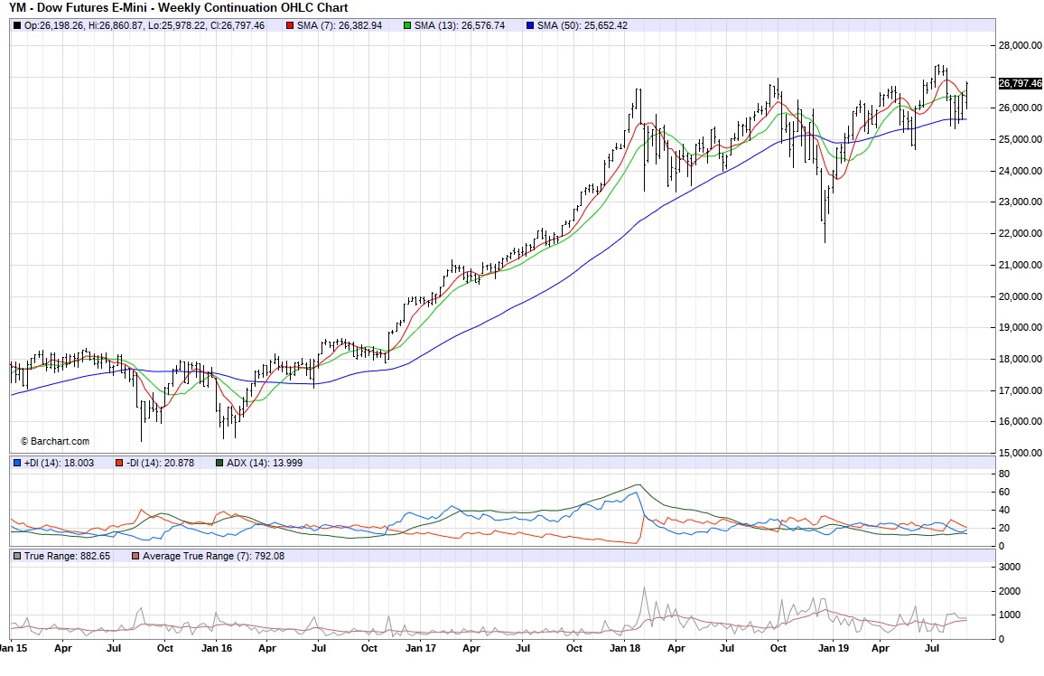Image resolution: width=1044 pixels, height=676 pixels.
Task: Click the red SMA (7) legend swatch
Action: click(289, 25)
